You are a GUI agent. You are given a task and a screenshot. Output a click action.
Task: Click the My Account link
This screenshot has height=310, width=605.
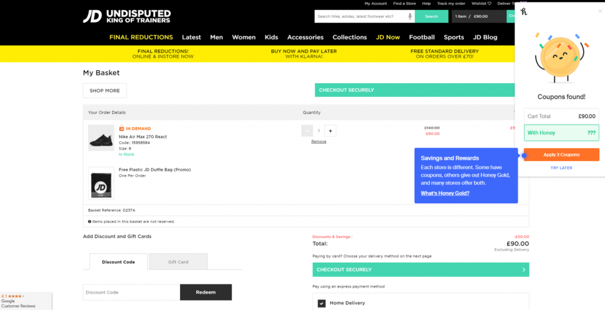(375, 4)
